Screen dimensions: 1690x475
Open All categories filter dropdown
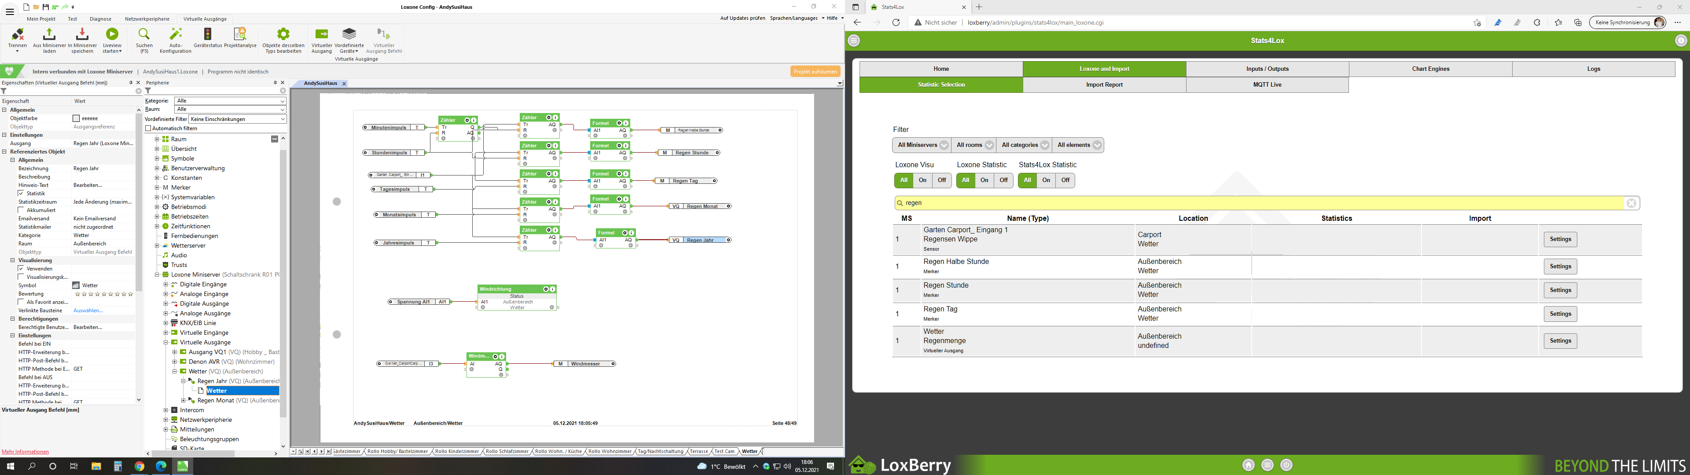point(1024,145)
